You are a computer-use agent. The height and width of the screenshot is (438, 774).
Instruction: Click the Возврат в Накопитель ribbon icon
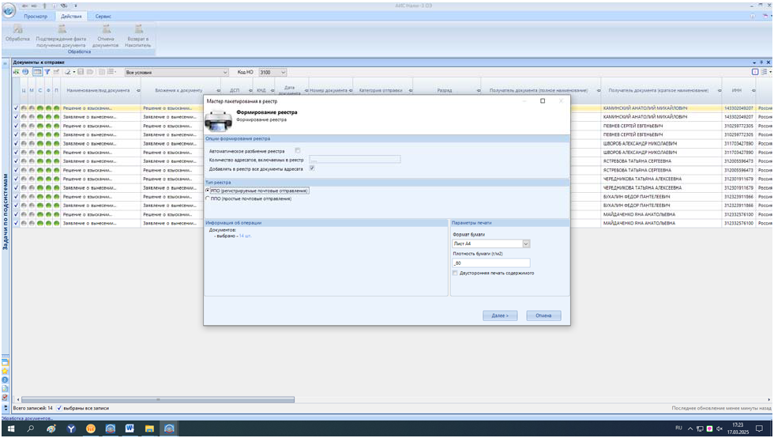[137, 29]
